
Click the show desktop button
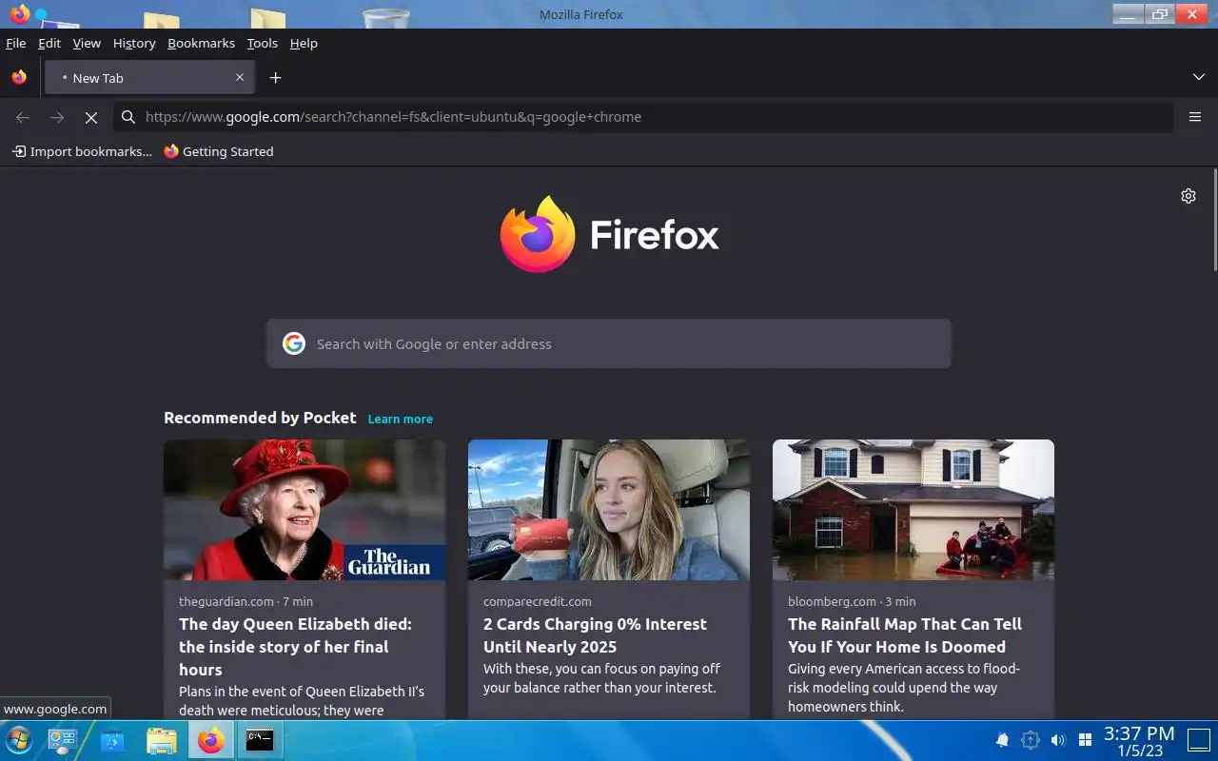(x=1201, y=740)
